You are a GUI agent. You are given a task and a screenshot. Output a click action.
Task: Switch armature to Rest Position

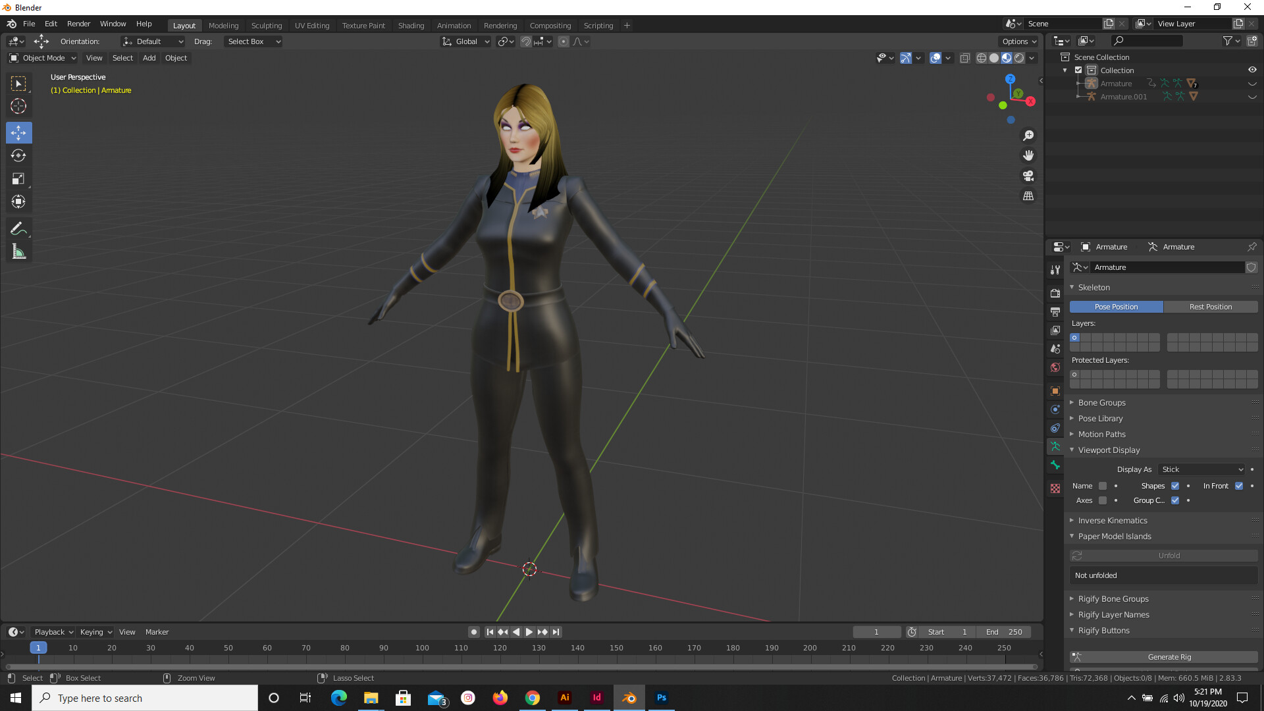[x=1210, y=307]
